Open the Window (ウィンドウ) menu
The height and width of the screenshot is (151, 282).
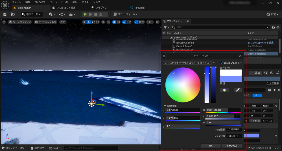point(40,2)
